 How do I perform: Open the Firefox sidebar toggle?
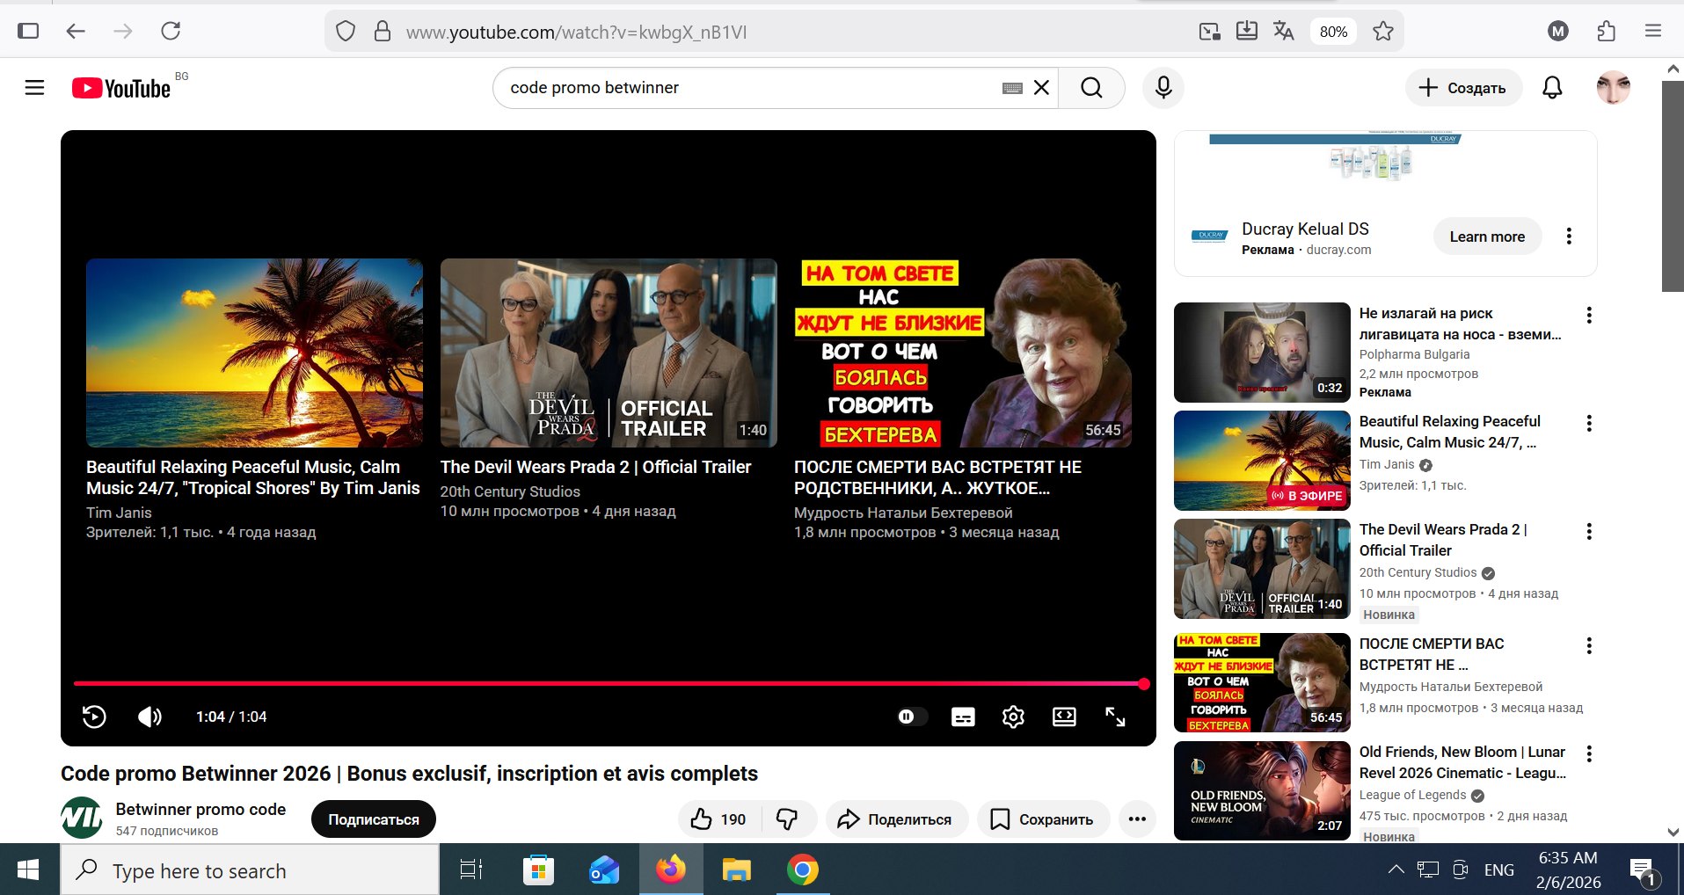click(x=28, y=32)
